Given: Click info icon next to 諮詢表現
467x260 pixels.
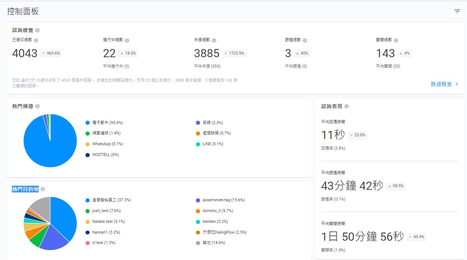Looking at the screenshot, I should tap(347, 106).
